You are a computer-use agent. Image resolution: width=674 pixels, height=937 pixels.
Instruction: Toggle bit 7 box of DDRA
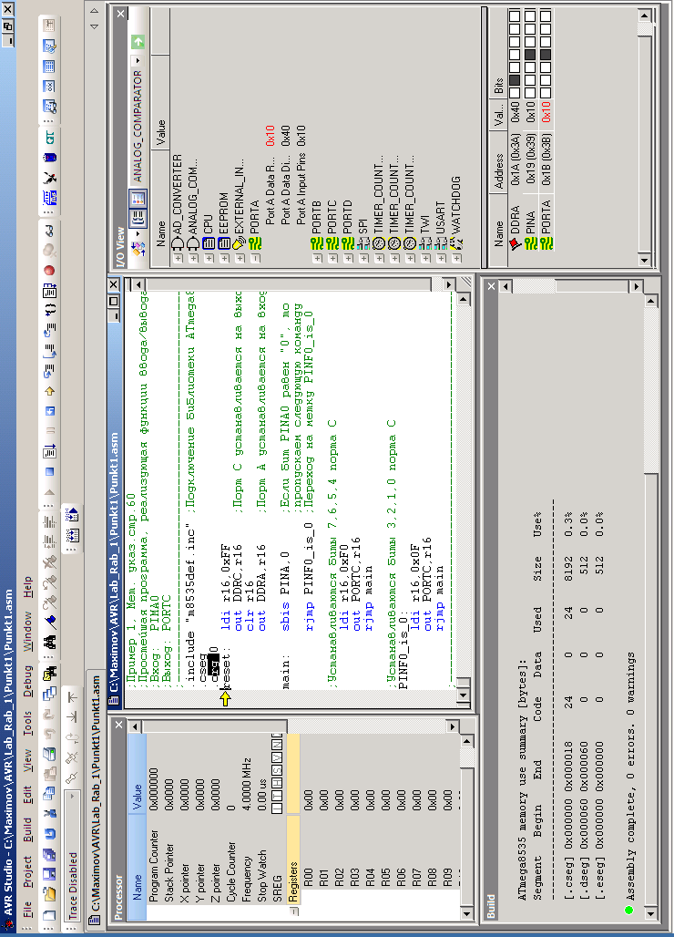pos(515,94)
